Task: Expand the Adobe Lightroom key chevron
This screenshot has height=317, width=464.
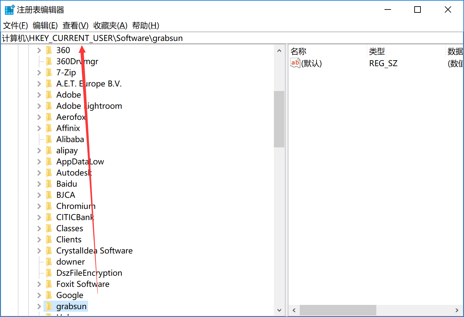Action: (39, 106)
